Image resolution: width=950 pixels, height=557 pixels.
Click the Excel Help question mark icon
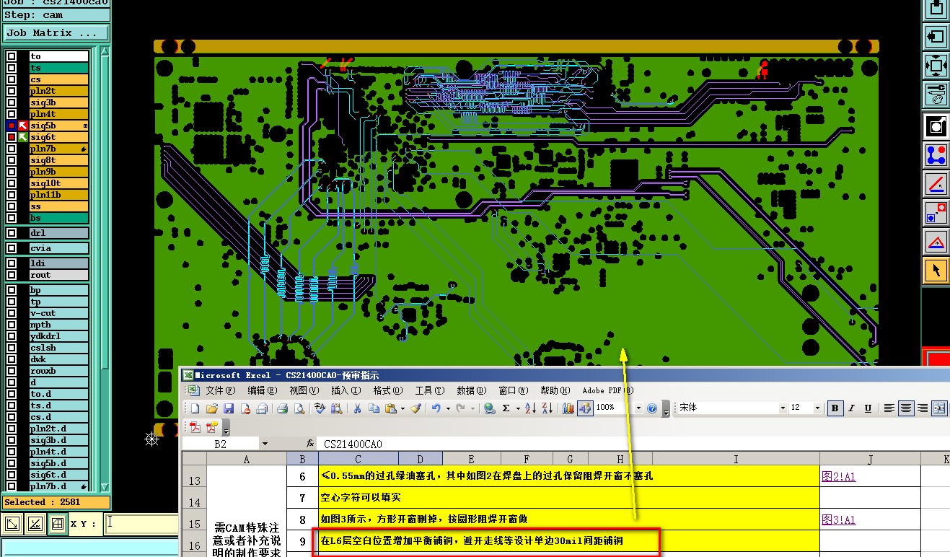click(652, 408)
